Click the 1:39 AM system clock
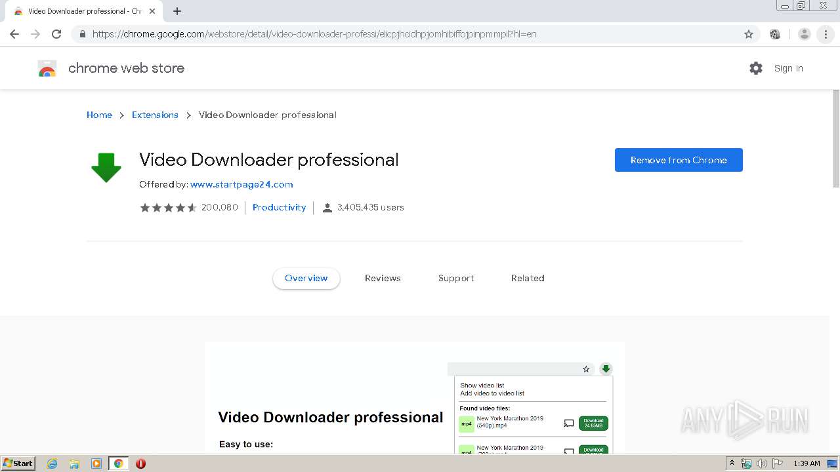Image resolution: width=840 pixels, height=472 pixels. click(807, 463)
